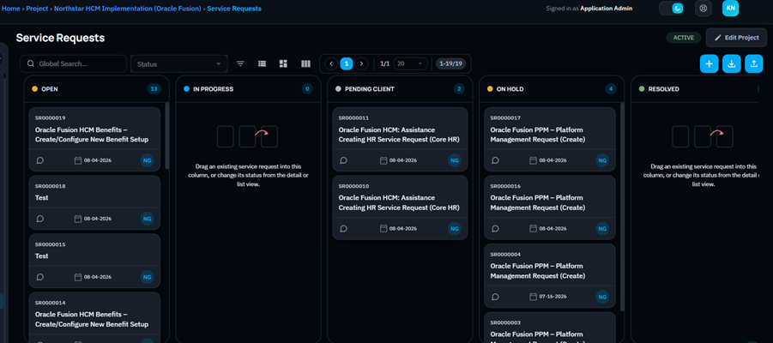Go to Home breadcrumb link
Screen dimensions: 773x343
[10, 9]
